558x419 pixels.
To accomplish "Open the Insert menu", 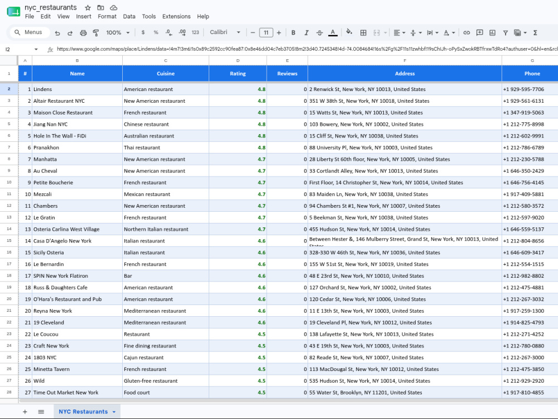I will 84,16.
